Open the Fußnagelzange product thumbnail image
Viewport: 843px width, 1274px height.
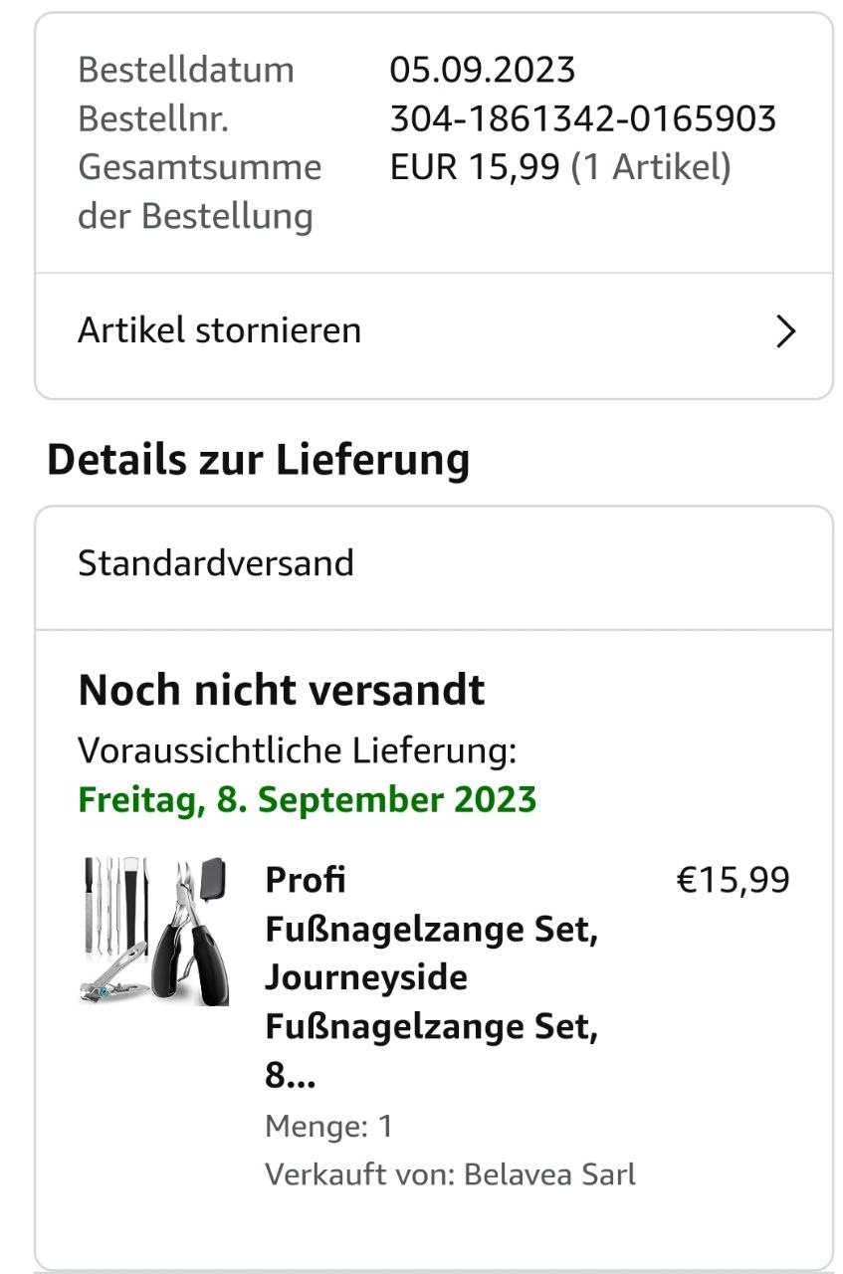click(x=154, y=931)
